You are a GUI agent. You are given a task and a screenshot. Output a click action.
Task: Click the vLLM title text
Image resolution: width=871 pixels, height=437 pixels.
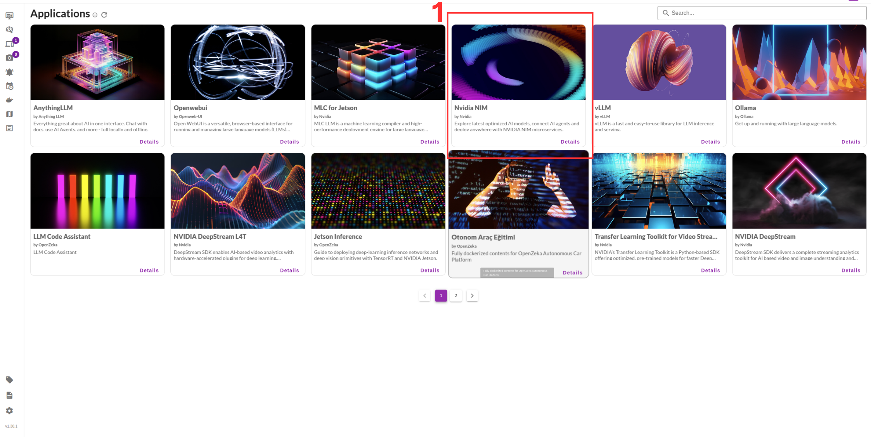tap(603, 108)
